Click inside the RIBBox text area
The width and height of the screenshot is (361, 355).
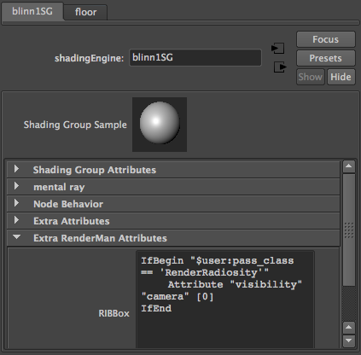[x=225, y=300]
